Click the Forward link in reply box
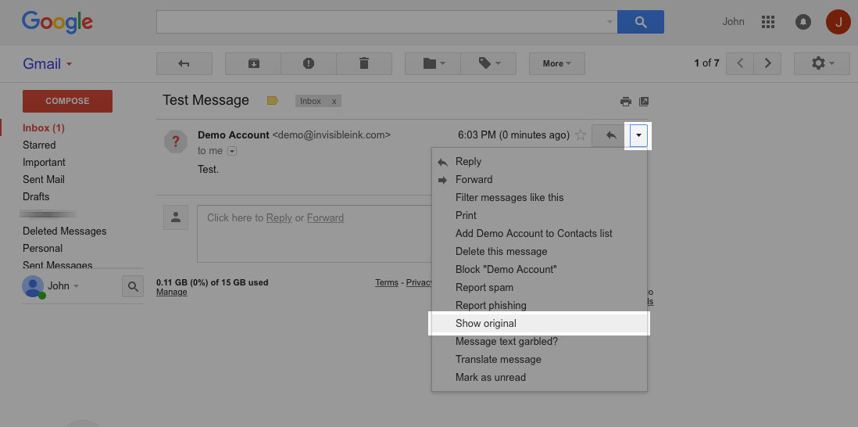 click(x=325, y=218)
